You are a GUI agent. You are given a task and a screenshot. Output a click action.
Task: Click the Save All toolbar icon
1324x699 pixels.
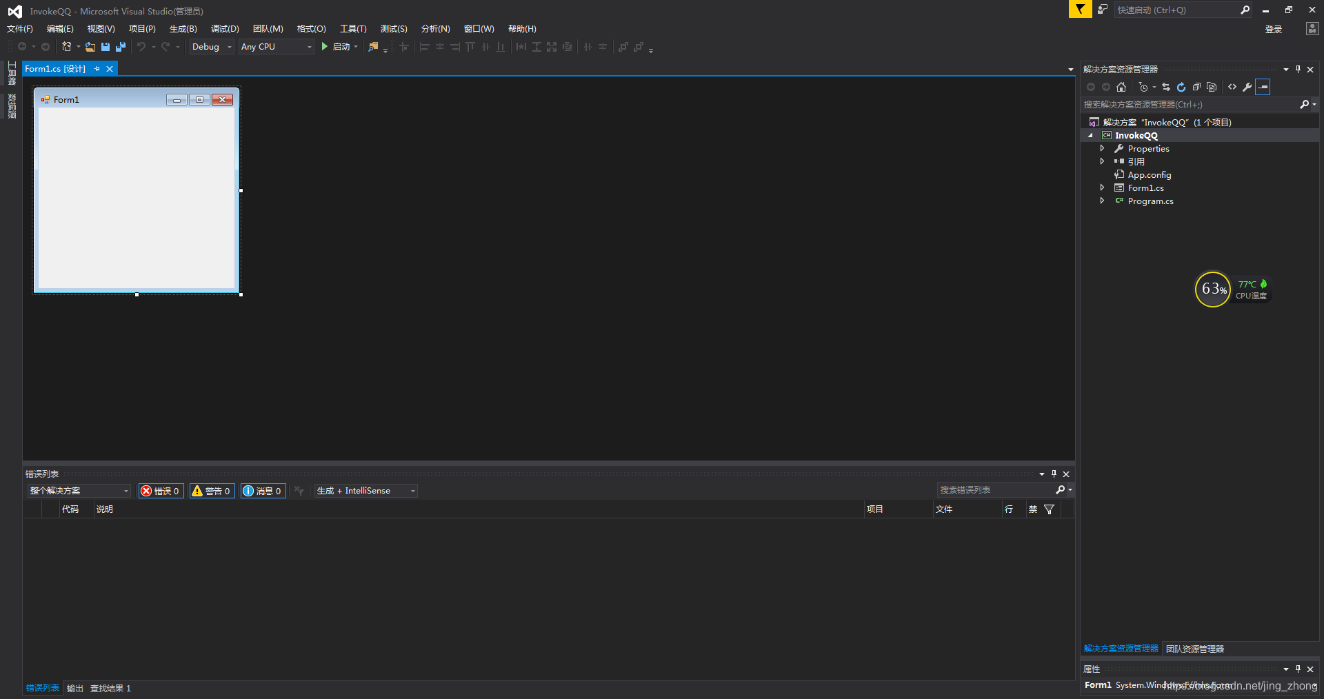[121, 47]
